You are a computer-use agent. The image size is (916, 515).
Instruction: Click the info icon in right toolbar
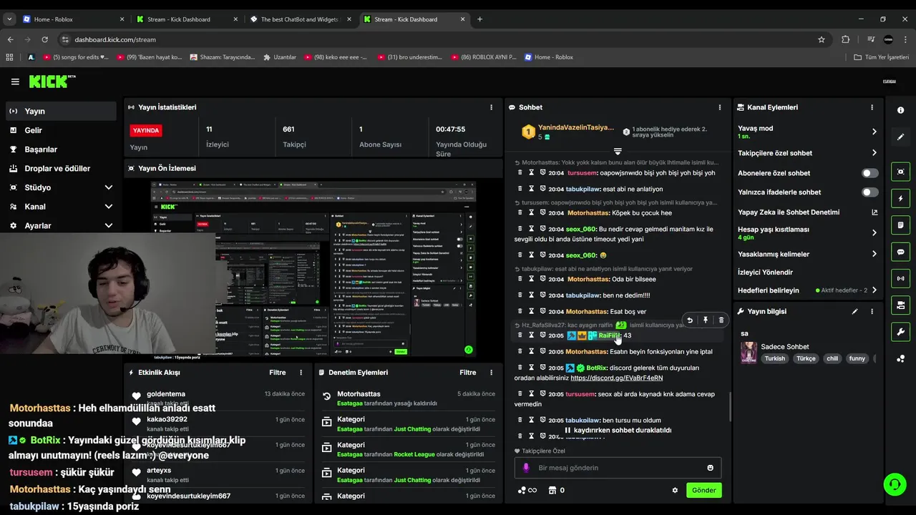(x=900, y=110)
